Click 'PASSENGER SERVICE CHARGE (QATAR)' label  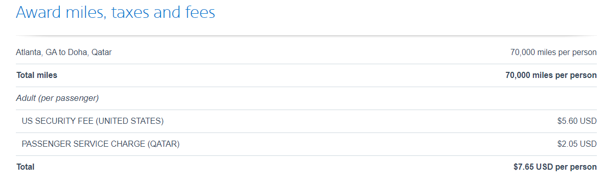[101, 144]
